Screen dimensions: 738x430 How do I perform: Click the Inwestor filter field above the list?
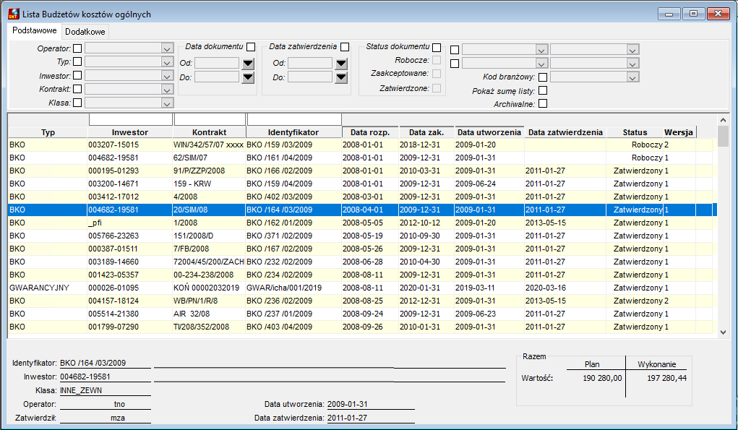(131, 119)
